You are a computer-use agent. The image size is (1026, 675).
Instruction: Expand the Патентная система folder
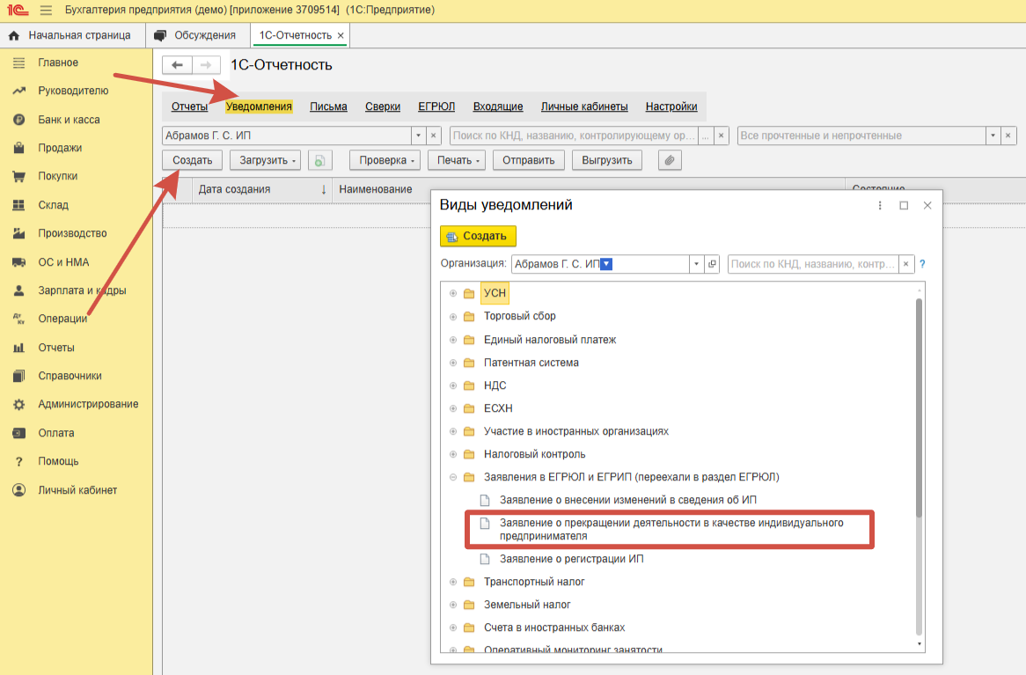[x=453, y=363]
